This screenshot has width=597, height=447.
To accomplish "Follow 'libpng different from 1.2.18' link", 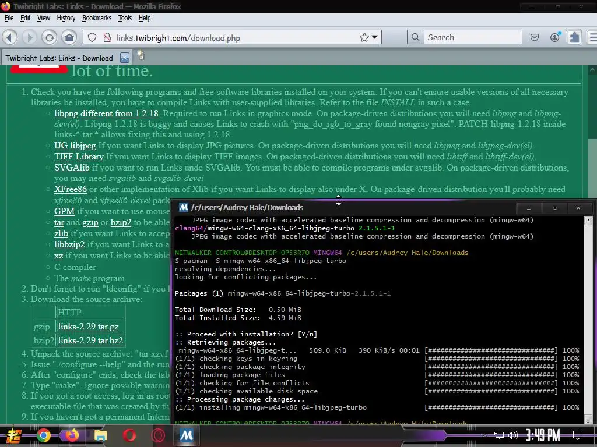I will (x=107, y=113).
